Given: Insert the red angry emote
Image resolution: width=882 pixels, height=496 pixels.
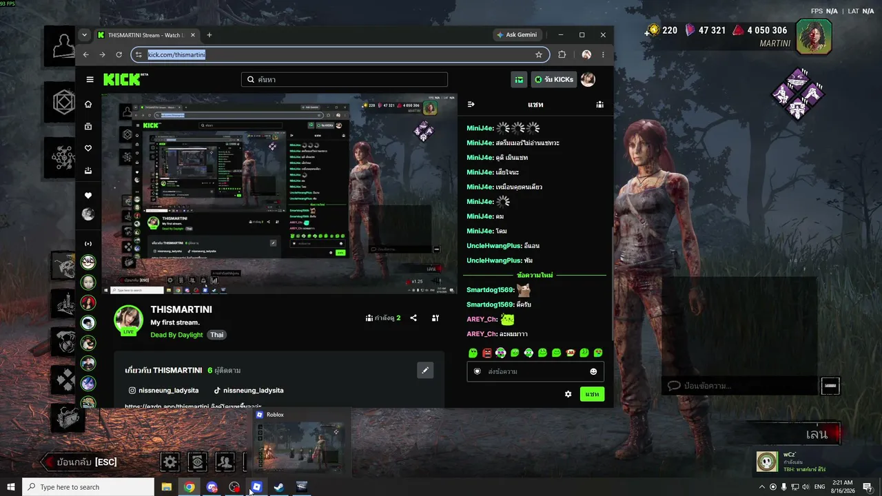Looking at the screenshot, I should tap(487, 353).
